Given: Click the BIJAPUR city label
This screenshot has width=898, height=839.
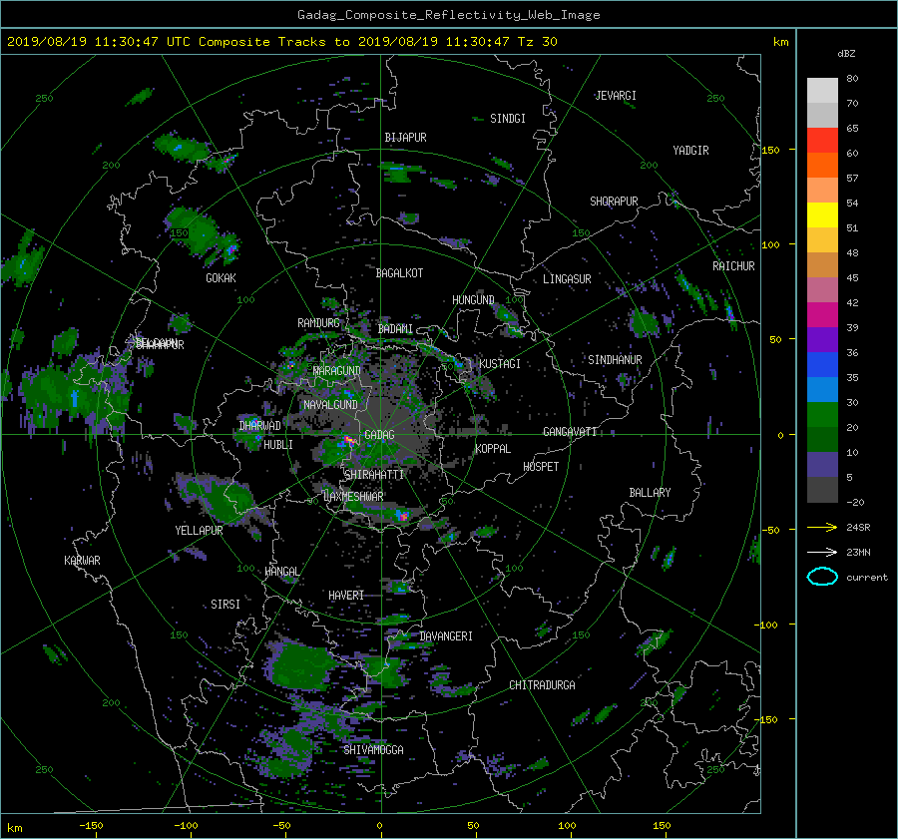Looking at the screenshot, I should coord(405,138).
